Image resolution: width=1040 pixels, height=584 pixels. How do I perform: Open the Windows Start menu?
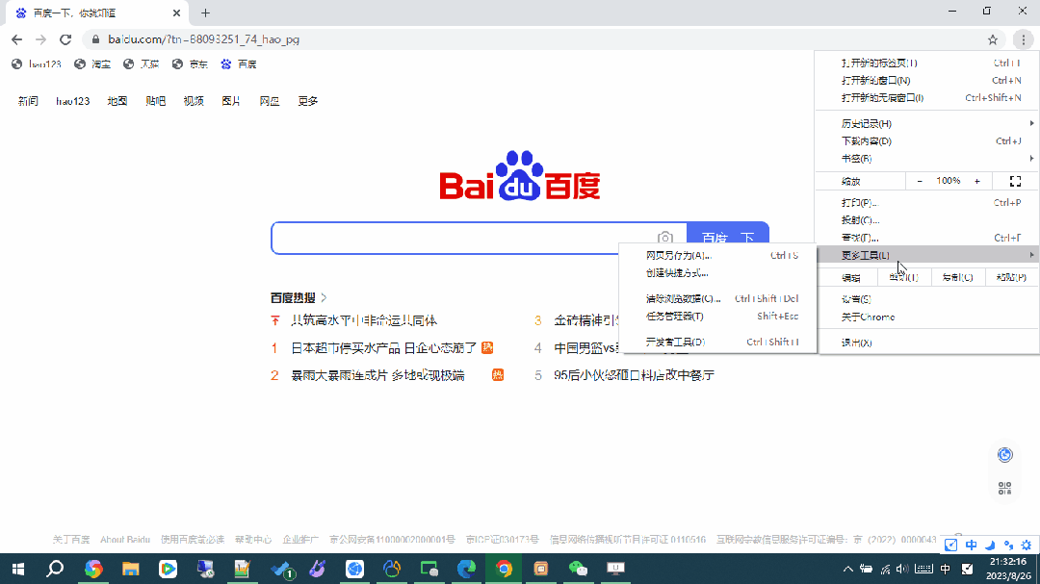pyautogui.click(x=18, y=569)
